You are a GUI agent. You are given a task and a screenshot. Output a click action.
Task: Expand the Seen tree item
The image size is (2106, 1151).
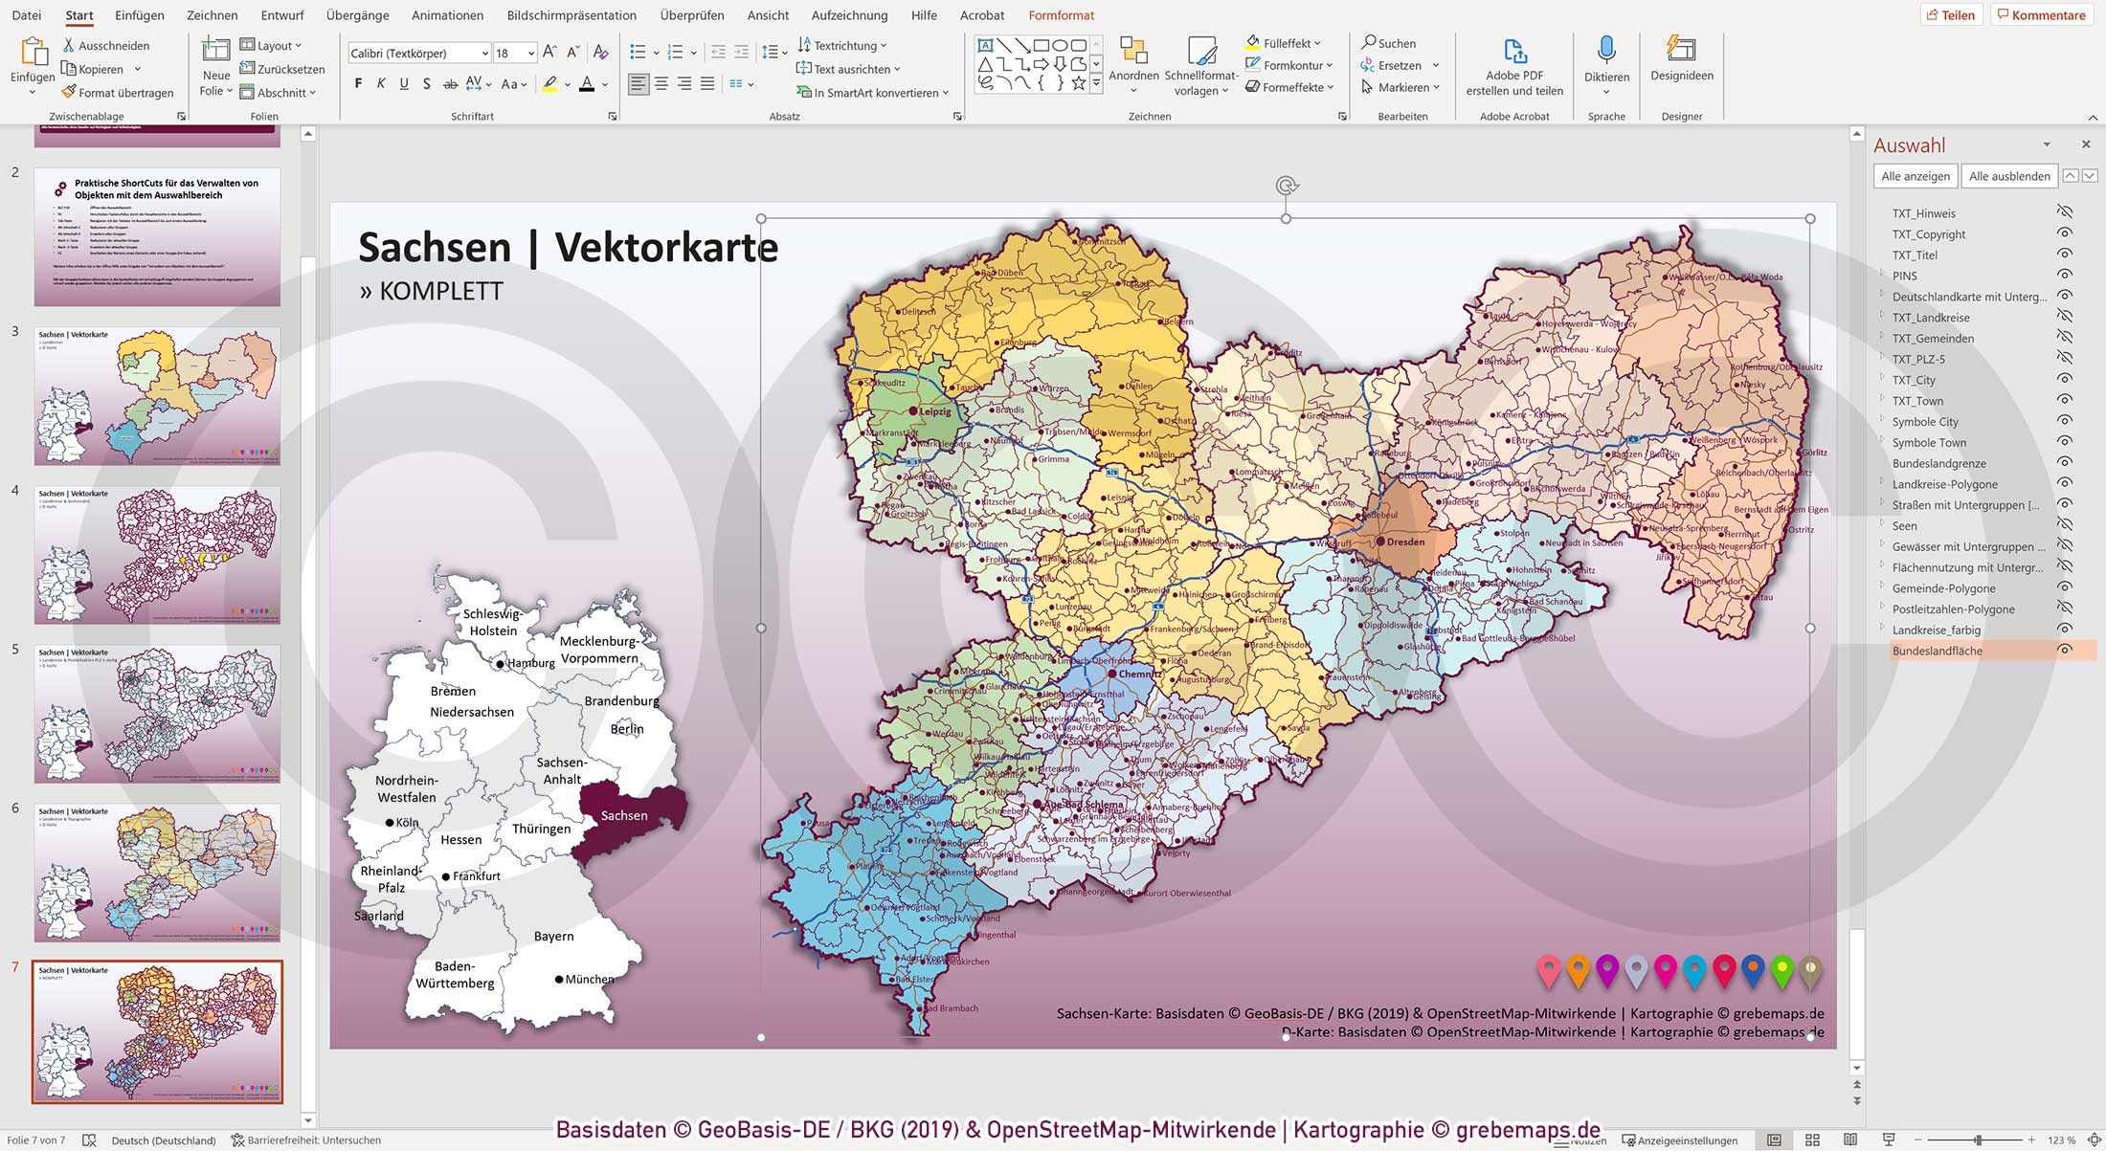coord(1882,525)
